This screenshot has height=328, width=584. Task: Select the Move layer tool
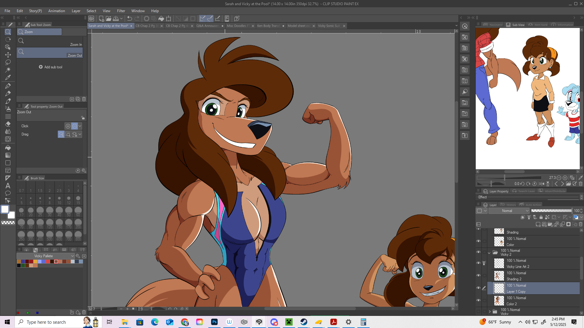tap(8, 55)
